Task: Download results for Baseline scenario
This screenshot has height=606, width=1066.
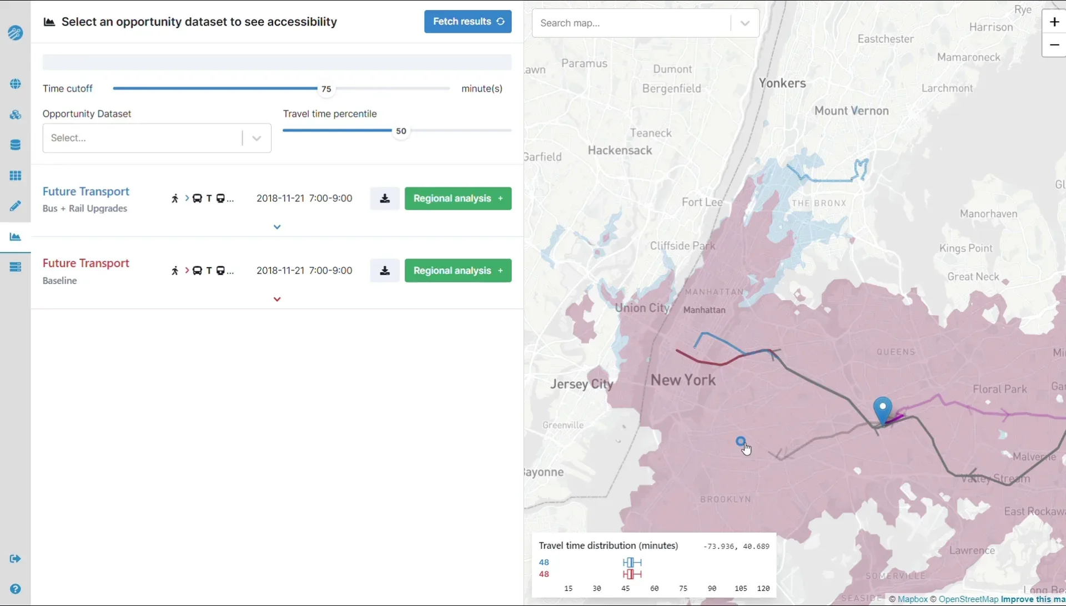Action: click(x=385, y=271)
